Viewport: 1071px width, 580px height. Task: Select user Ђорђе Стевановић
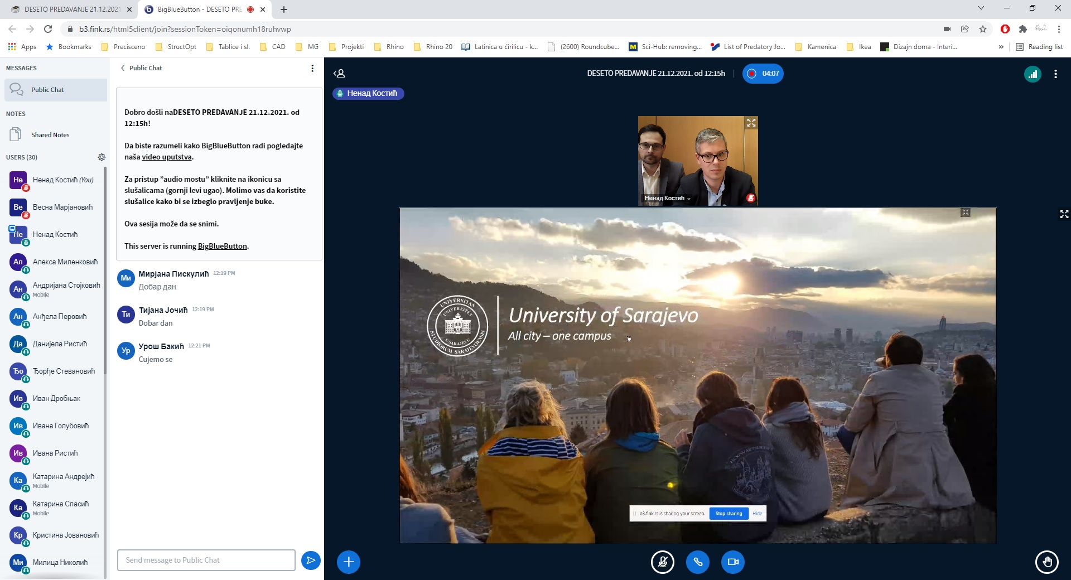[55, 371]
